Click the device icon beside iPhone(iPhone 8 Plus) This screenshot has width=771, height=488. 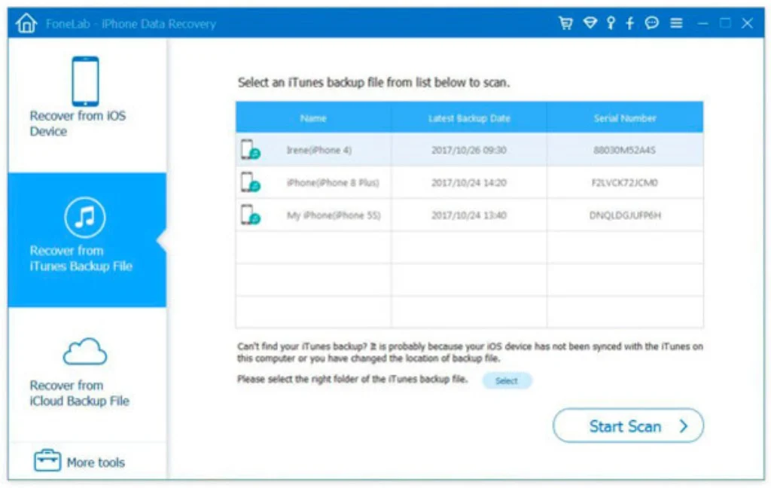click(250, 182)
